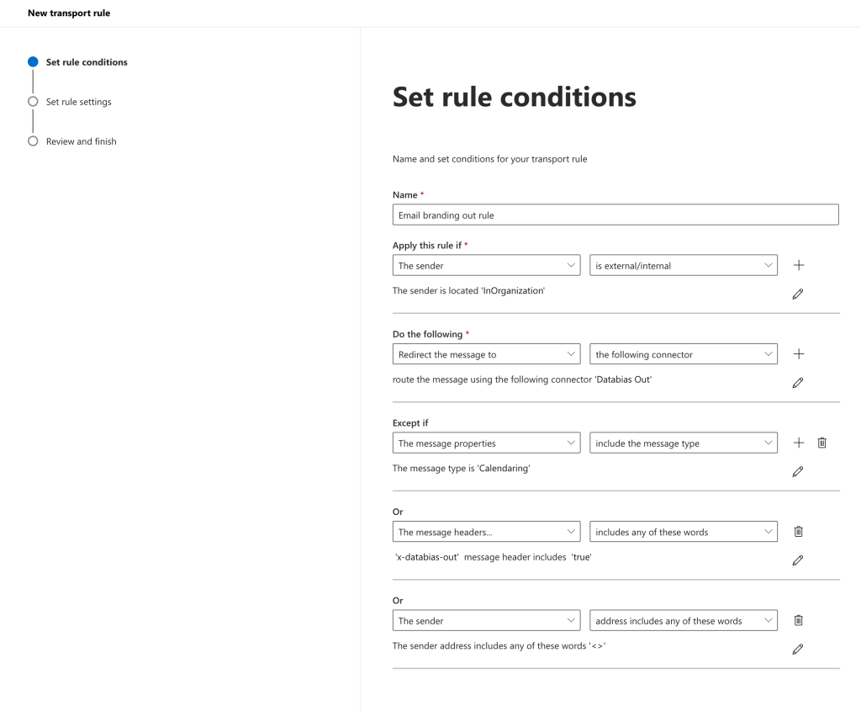Delete the sender address words exception
861x711 pixels.
(799, 620)
